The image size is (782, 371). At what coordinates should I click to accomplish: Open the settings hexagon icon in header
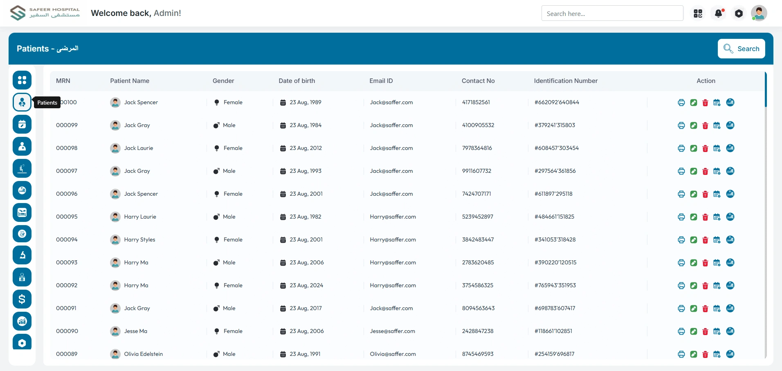pyautogui.click(x=739, y=13)
